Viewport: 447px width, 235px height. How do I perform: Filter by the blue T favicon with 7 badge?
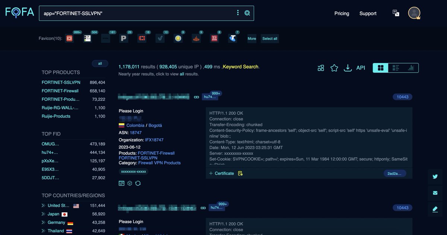tap(233, 38)
